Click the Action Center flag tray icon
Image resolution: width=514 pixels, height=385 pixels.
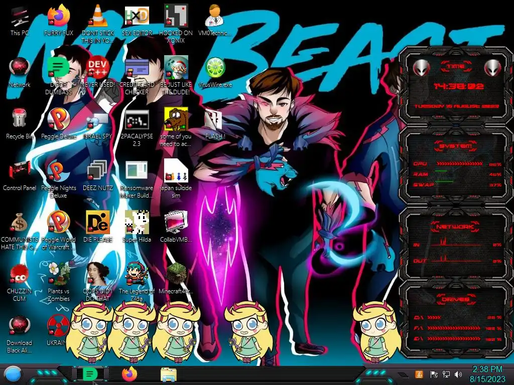[x=434, y=374]
